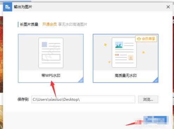174x129 pixels.
Task: Click the 长图片质量 heading text
Action: point(29,24)
